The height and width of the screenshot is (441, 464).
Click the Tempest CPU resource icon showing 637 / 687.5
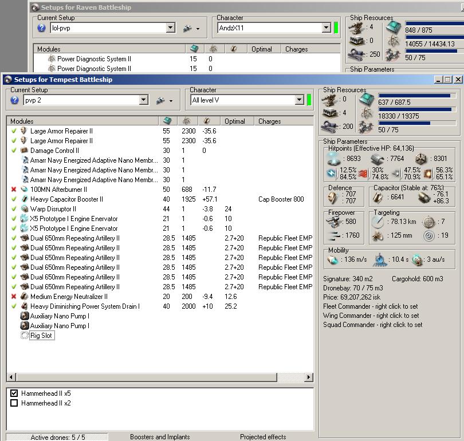[x=367, y=100]
